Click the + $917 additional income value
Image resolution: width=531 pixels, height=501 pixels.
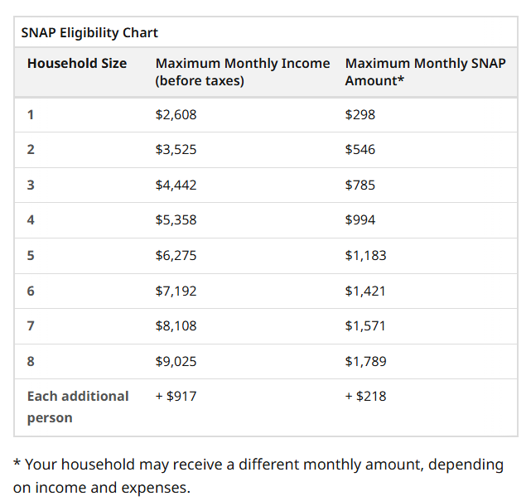(176, 396)
